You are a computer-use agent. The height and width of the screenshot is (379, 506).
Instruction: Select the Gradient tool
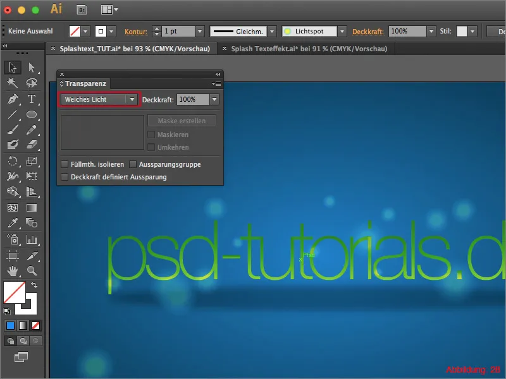32,208
